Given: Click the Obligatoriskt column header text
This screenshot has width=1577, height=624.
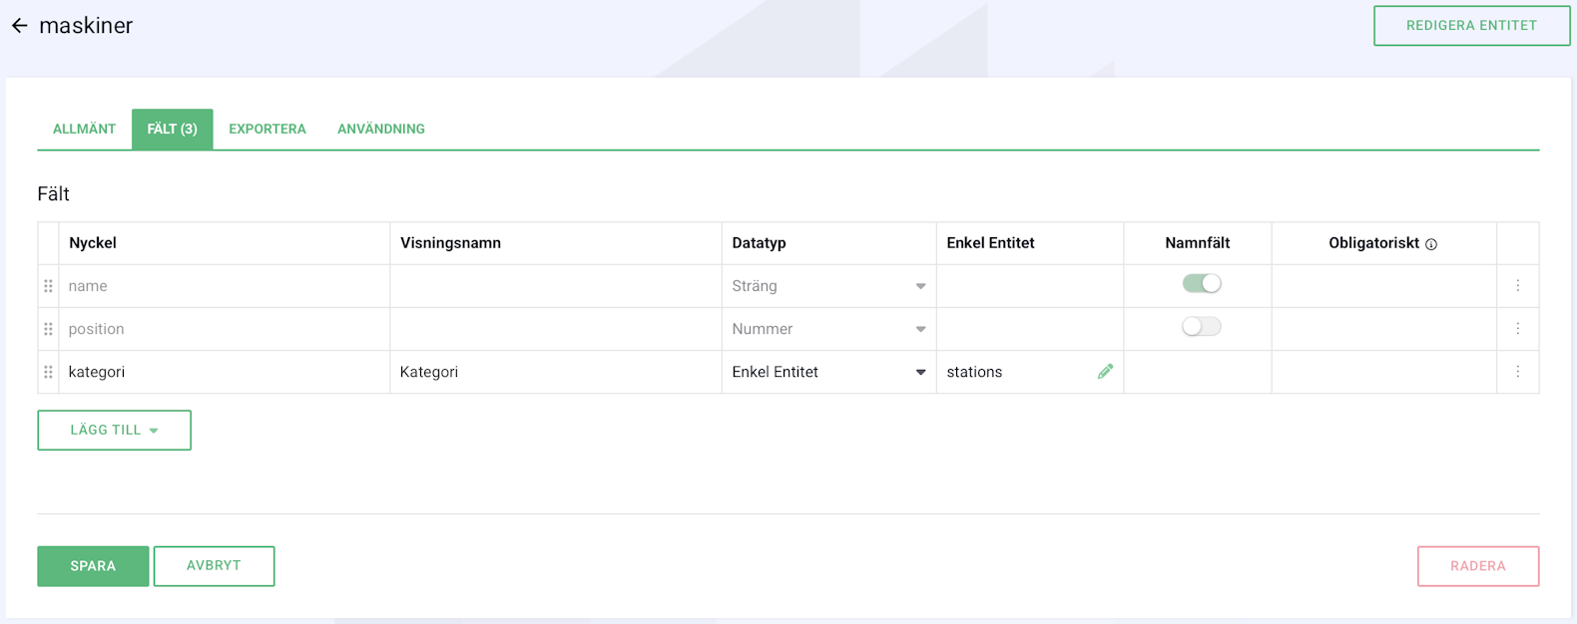Looking at the screenshot, I should tap(1373, 243).
